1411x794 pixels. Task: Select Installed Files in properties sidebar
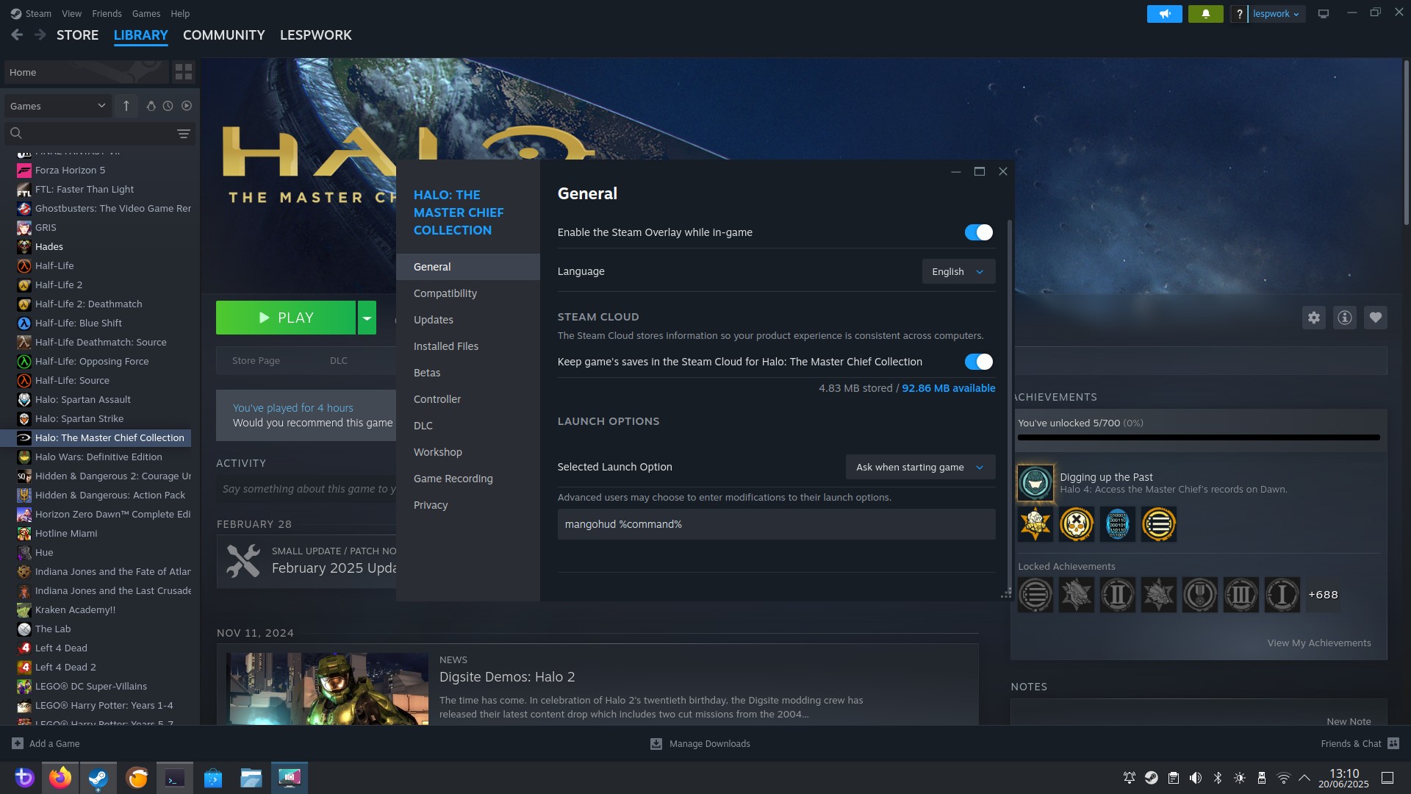tap(468, 346)
